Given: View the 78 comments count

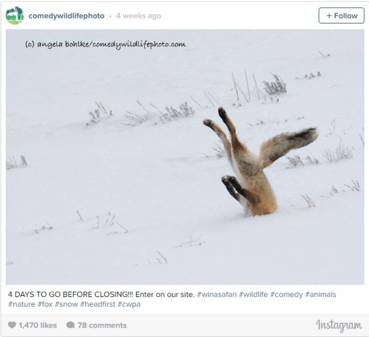Looking at the screenshot, I should (102, 325).
